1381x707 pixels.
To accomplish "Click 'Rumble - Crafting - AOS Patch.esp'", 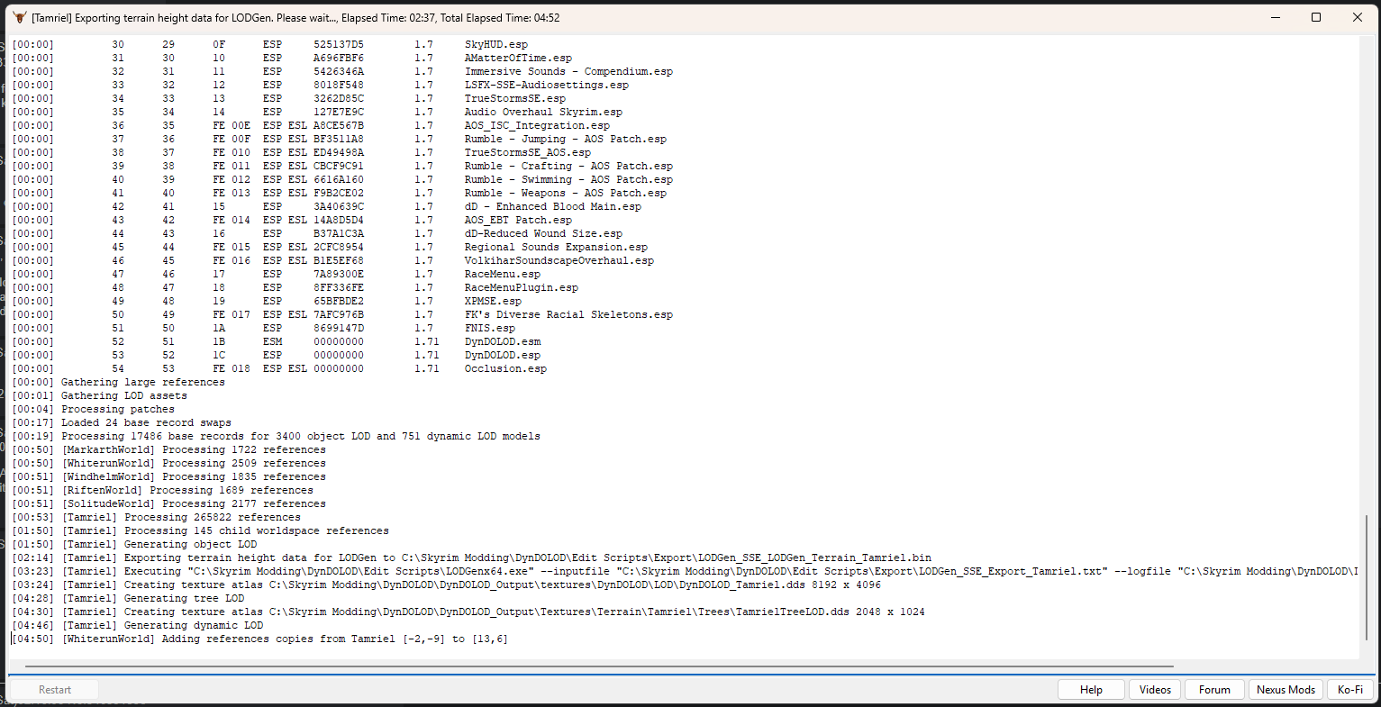I will [568, 166].
